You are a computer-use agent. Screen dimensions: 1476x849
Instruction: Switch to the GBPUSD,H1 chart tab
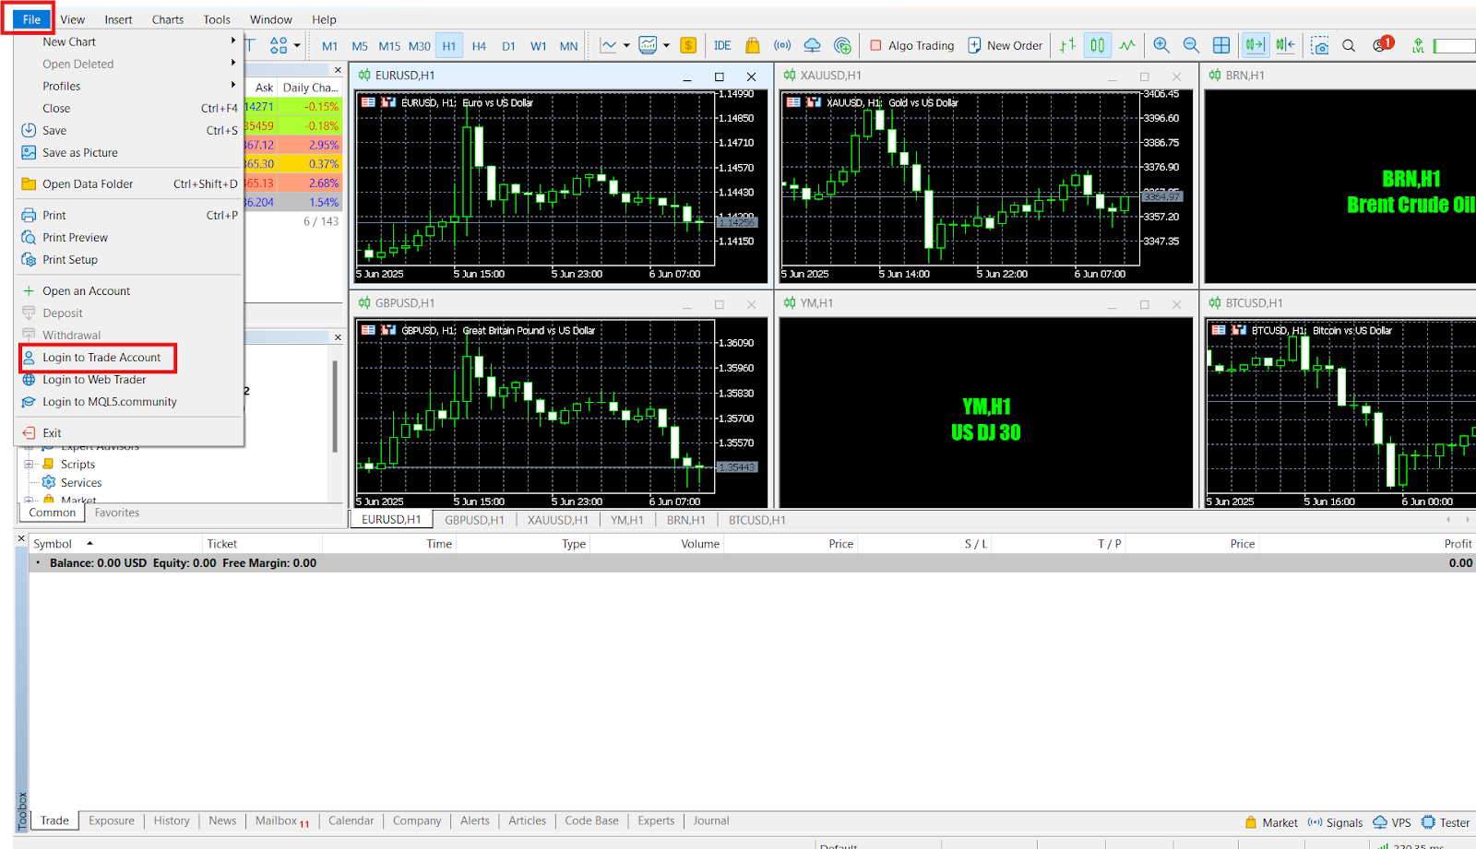click(474, 520)
